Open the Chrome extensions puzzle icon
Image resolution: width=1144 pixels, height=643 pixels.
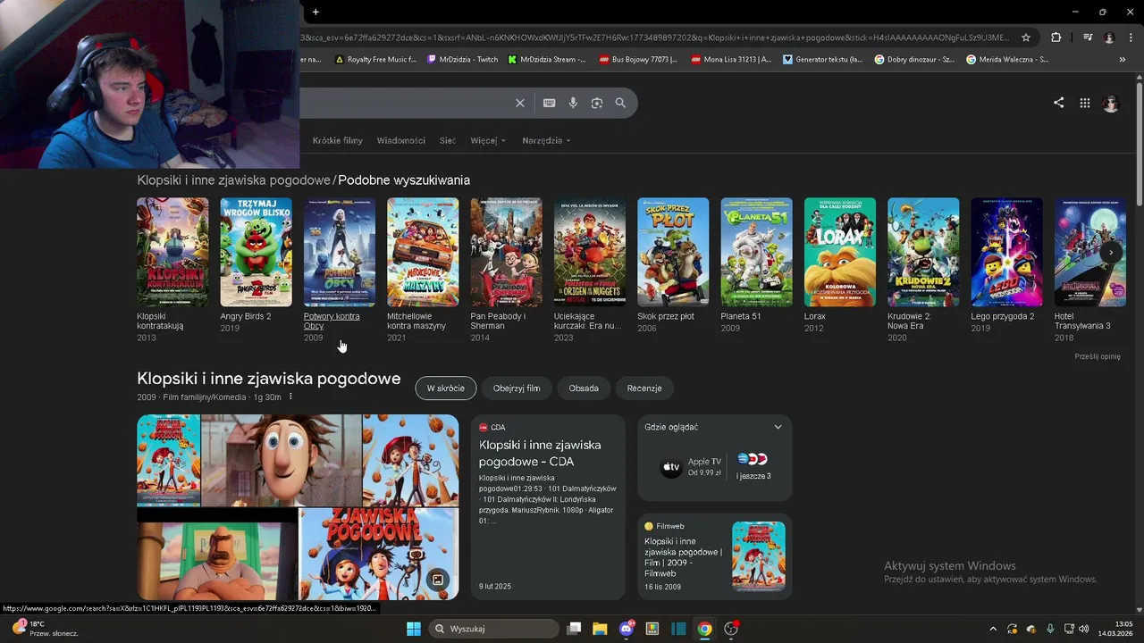(1056, 38)
